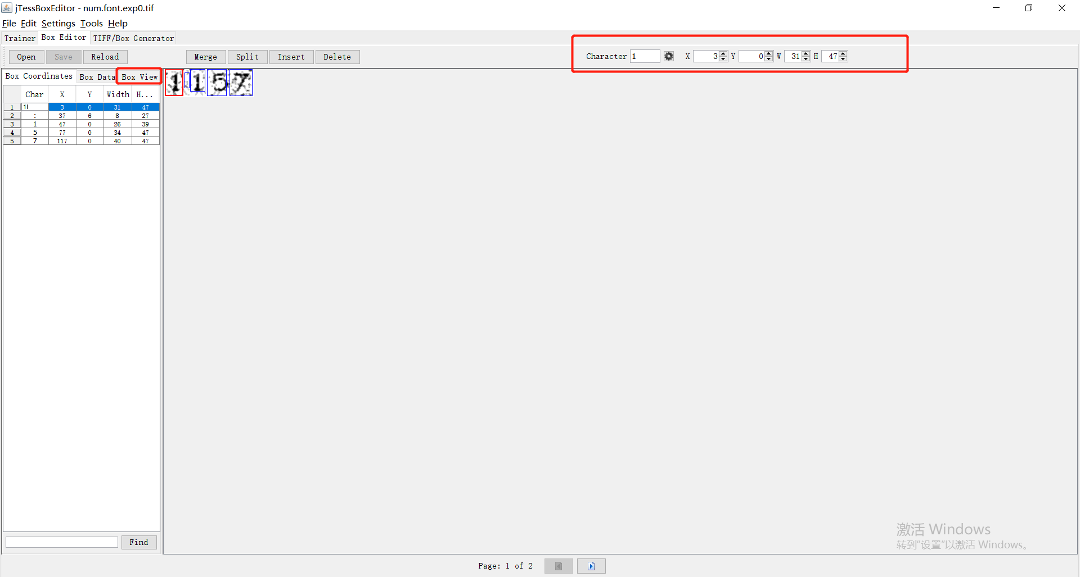Focus the Y coordinate value field

[751, 56]
